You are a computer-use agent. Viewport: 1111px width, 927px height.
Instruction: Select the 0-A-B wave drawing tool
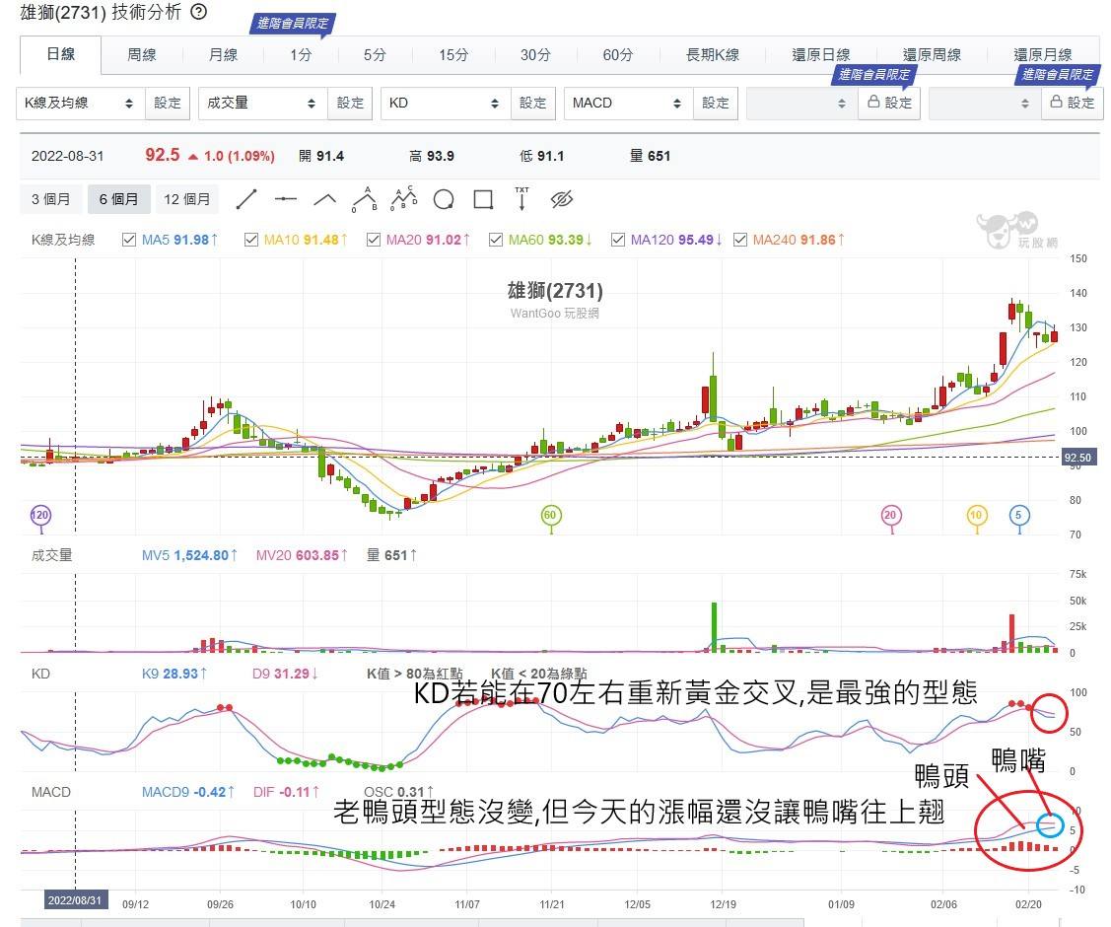(364, 200)
